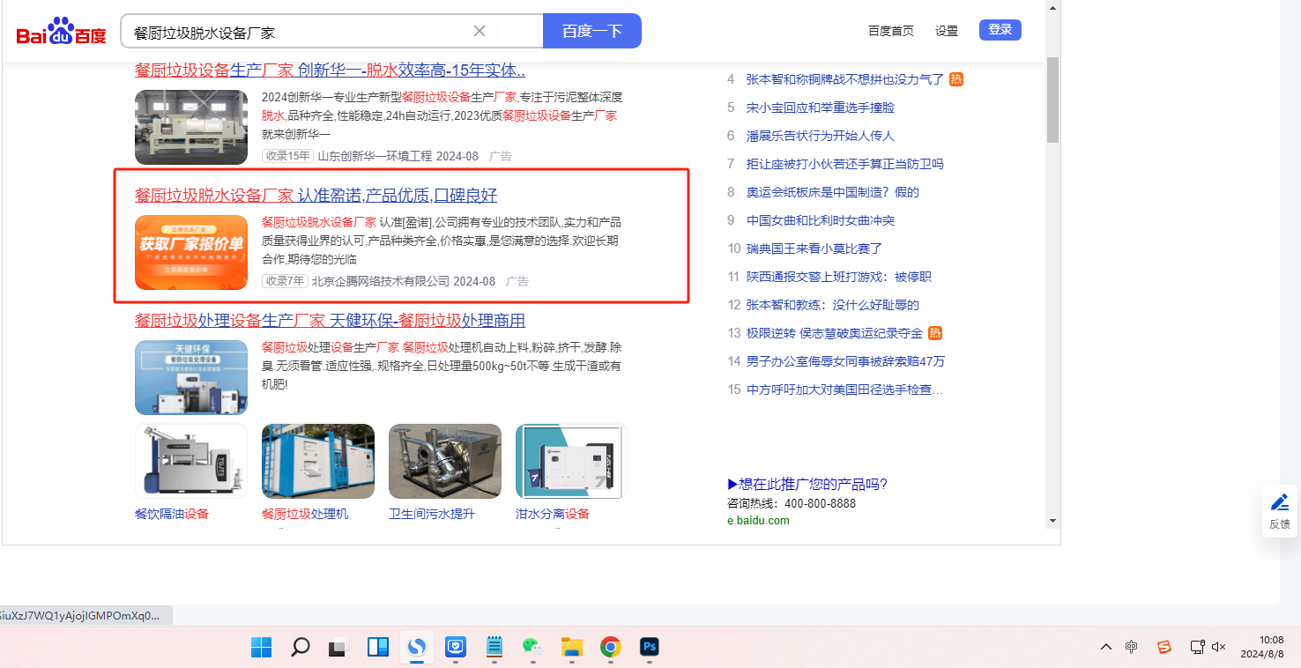Open hot search 瑞典国王来看小莫比赛了
Screen dimensions: 1301x668
[814, 249]
